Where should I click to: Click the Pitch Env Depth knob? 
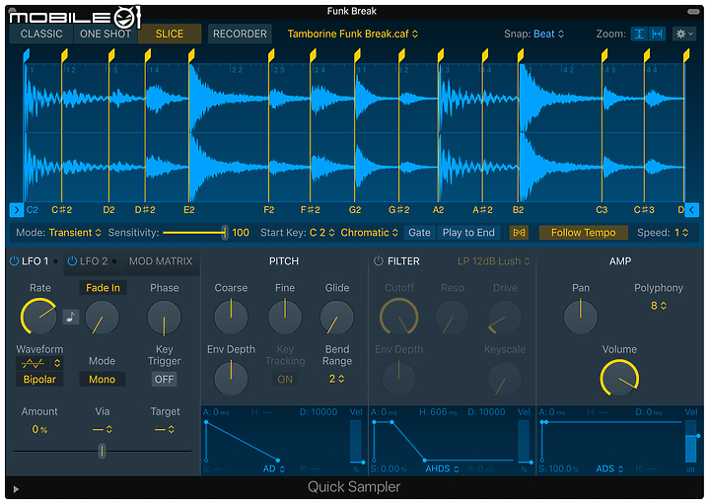(231, 378)
